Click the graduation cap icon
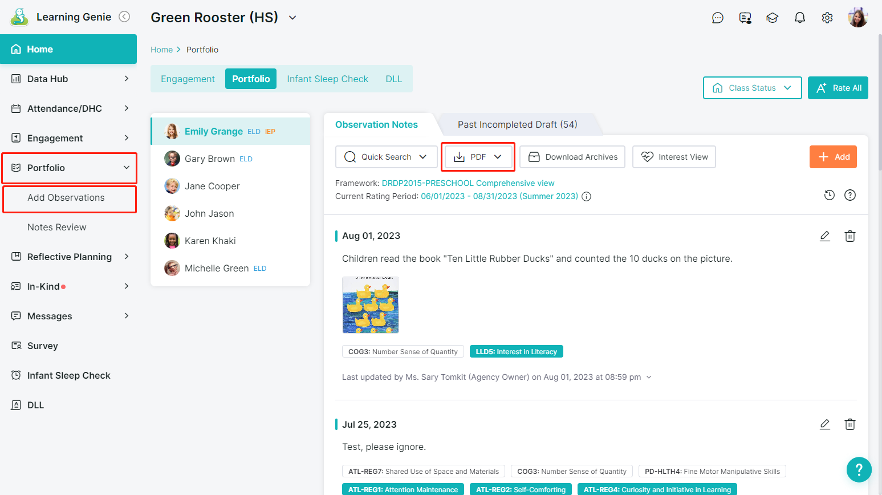The image size is (882, 495). tap(773, 18)
